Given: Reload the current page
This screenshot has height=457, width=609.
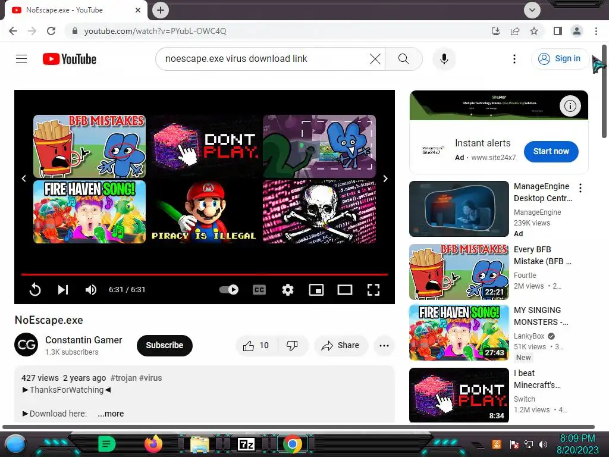Looking at the screenshot, I should [51, 31].
